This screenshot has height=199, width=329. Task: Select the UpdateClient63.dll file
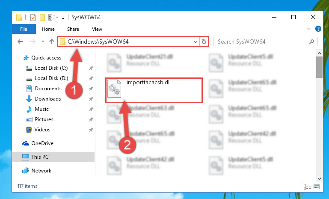[x=150, y=108]
